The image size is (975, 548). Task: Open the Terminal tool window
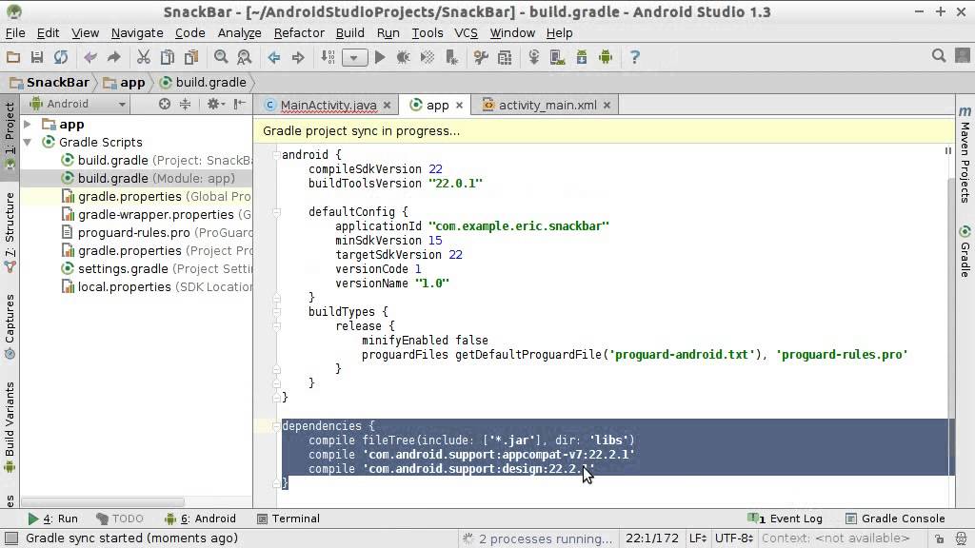coord(288,519)
